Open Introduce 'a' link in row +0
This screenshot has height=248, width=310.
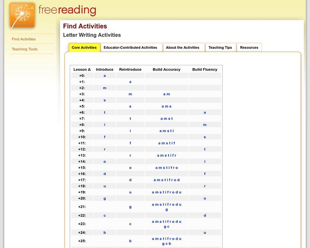[104, 76]
